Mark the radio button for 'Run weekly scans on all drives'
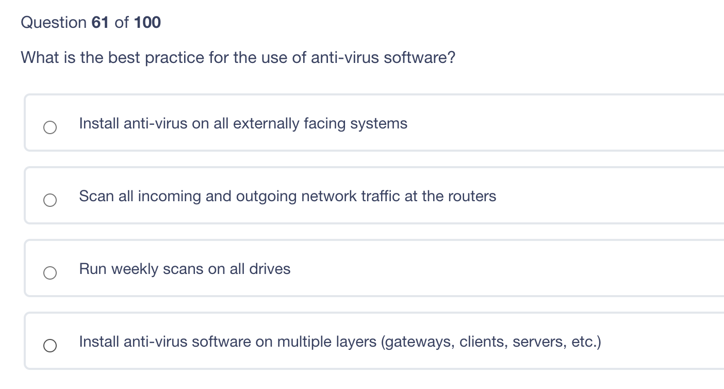Screen dimensions: 724x389 click(50, 272)
